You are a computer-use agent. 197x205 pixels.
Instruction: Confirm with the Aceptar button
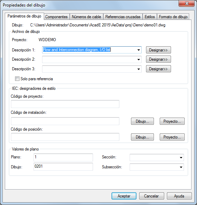(x=124, y=196)
